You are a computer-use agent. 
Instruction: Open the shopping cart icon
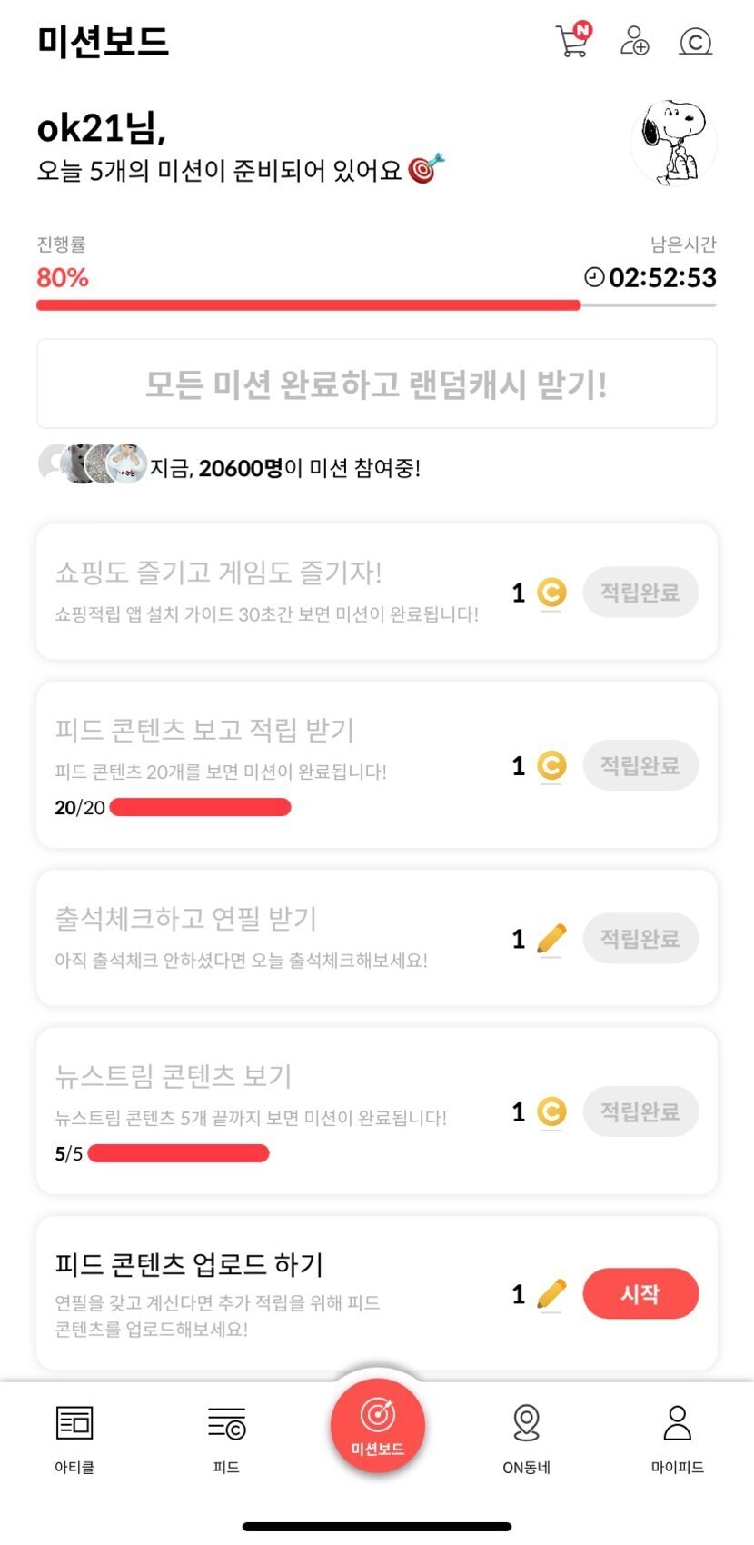572,40
